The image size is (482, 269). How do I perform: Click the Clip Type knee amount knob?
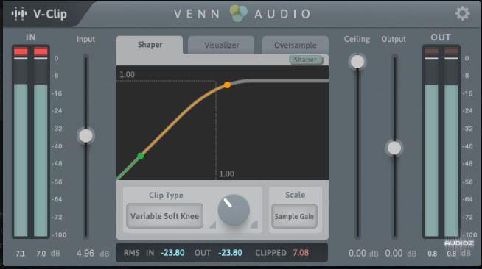tap(234, 210)
